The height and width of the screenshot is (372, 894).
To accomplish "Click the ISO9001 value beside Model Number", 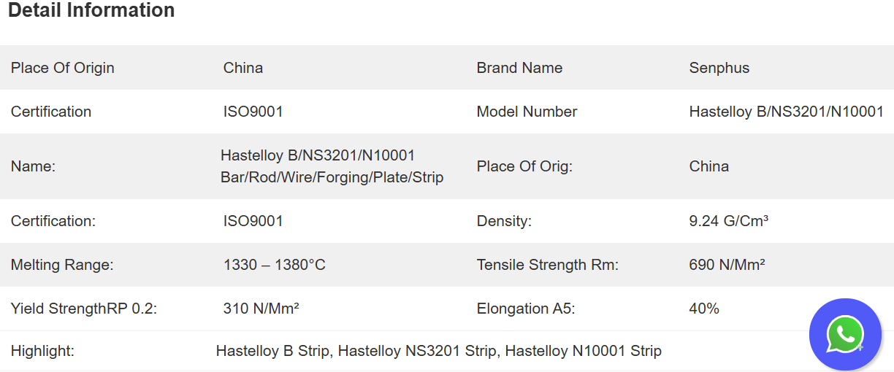I will pos(253,112).
